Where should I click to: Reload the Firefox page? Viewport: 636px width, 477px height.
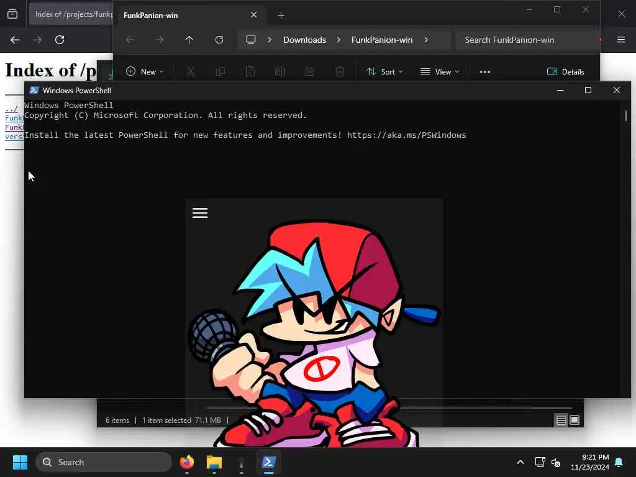60,40
